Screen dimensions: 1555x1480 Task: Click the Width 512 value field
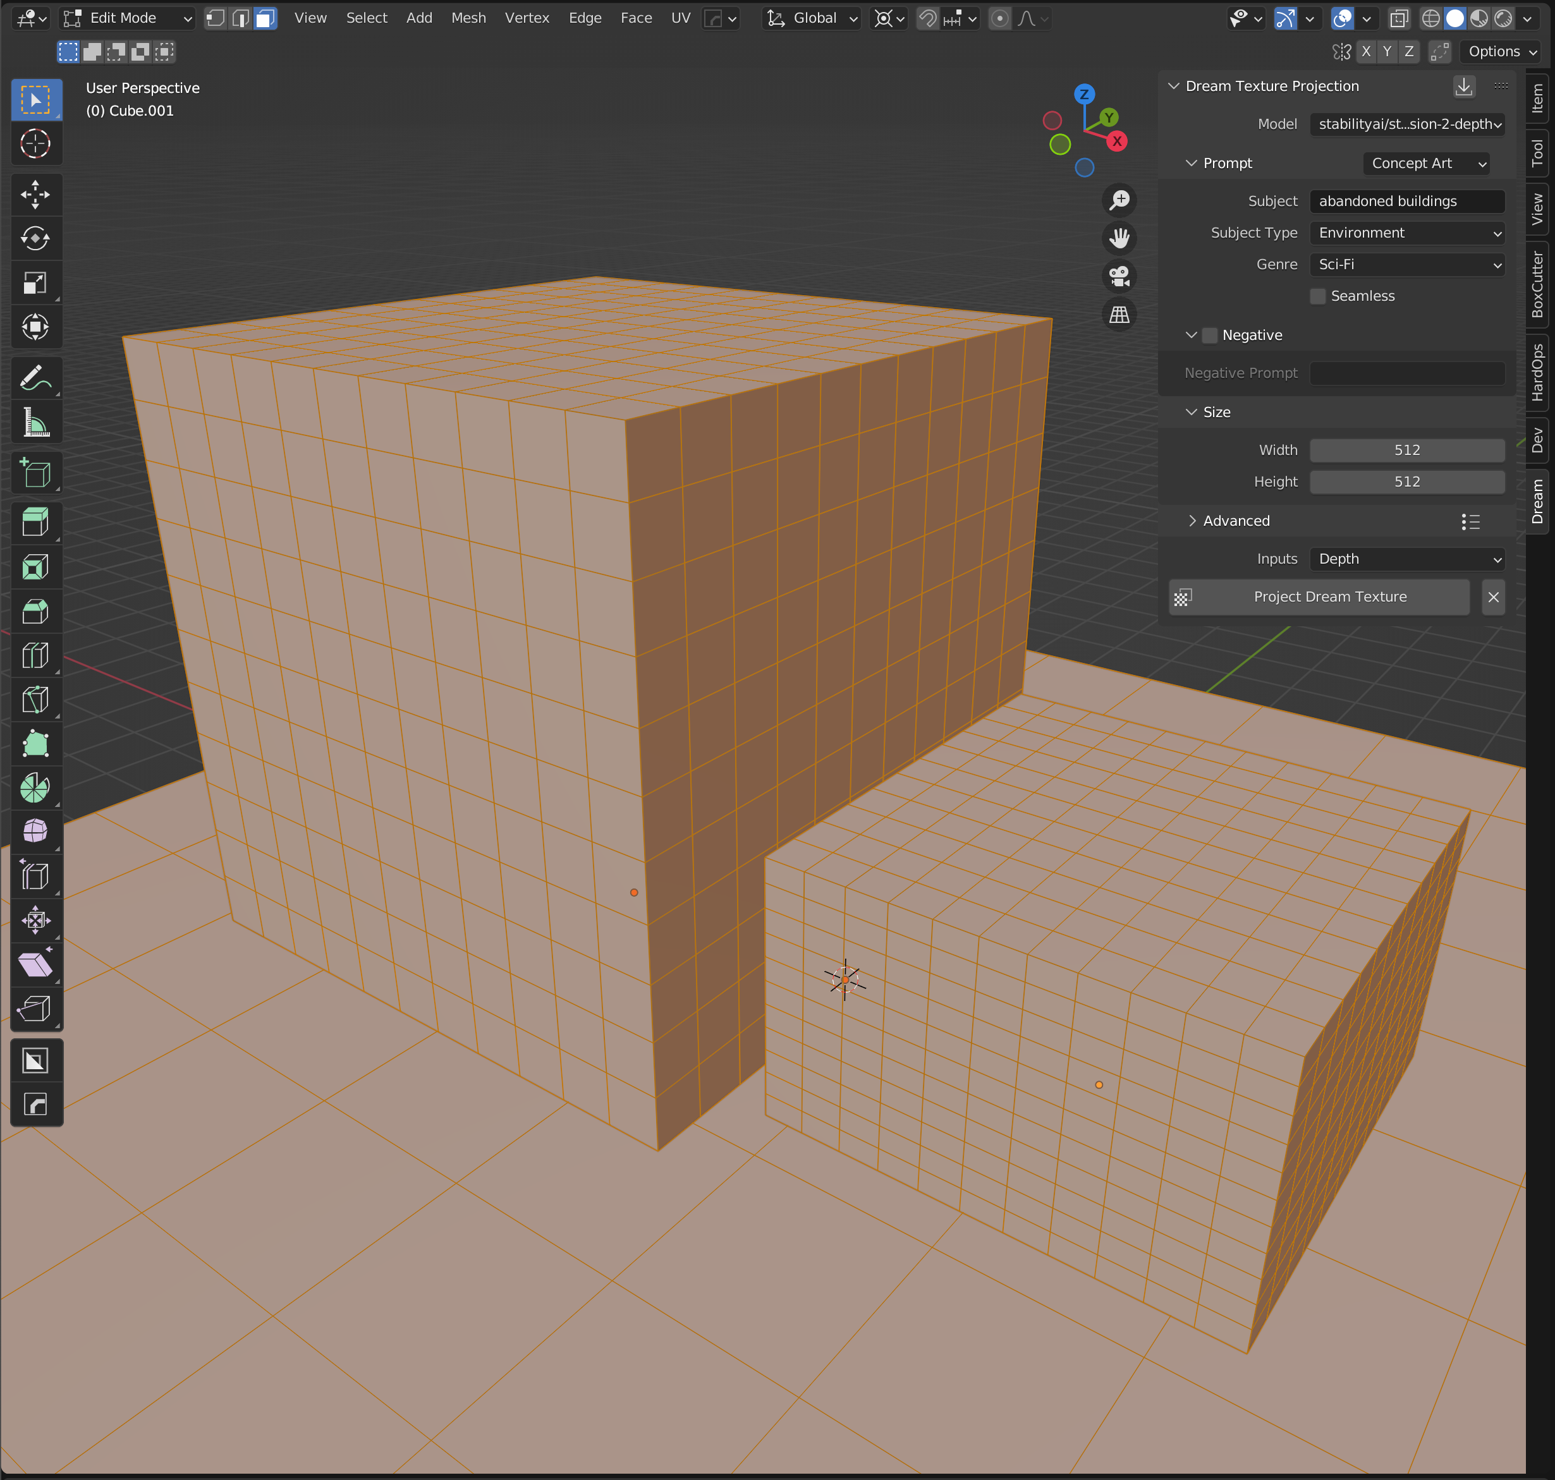click(1406, 451)
